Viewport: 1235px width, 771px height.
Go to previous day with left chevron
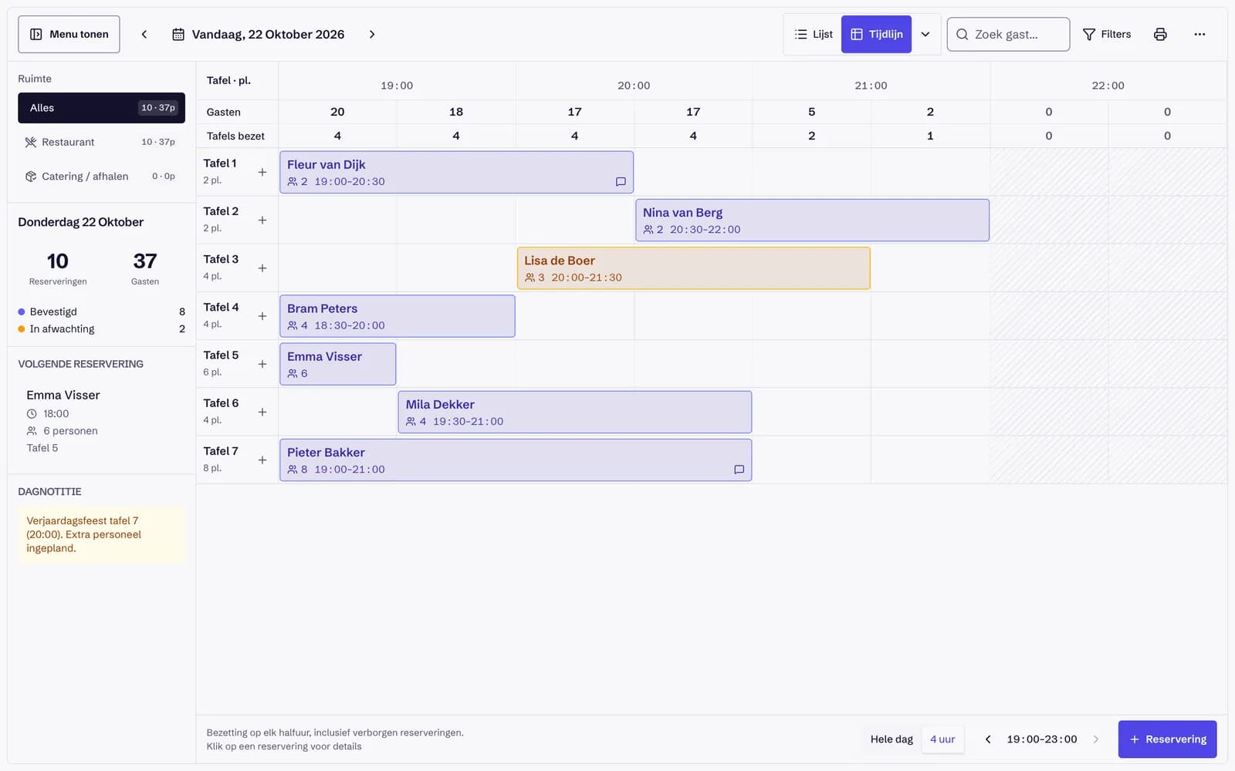(x=144, y=34)
